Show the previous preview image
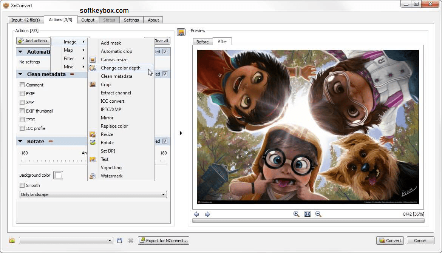Image resolution: width=442 pixels, height=253 pixels. (x=196, y=214)
